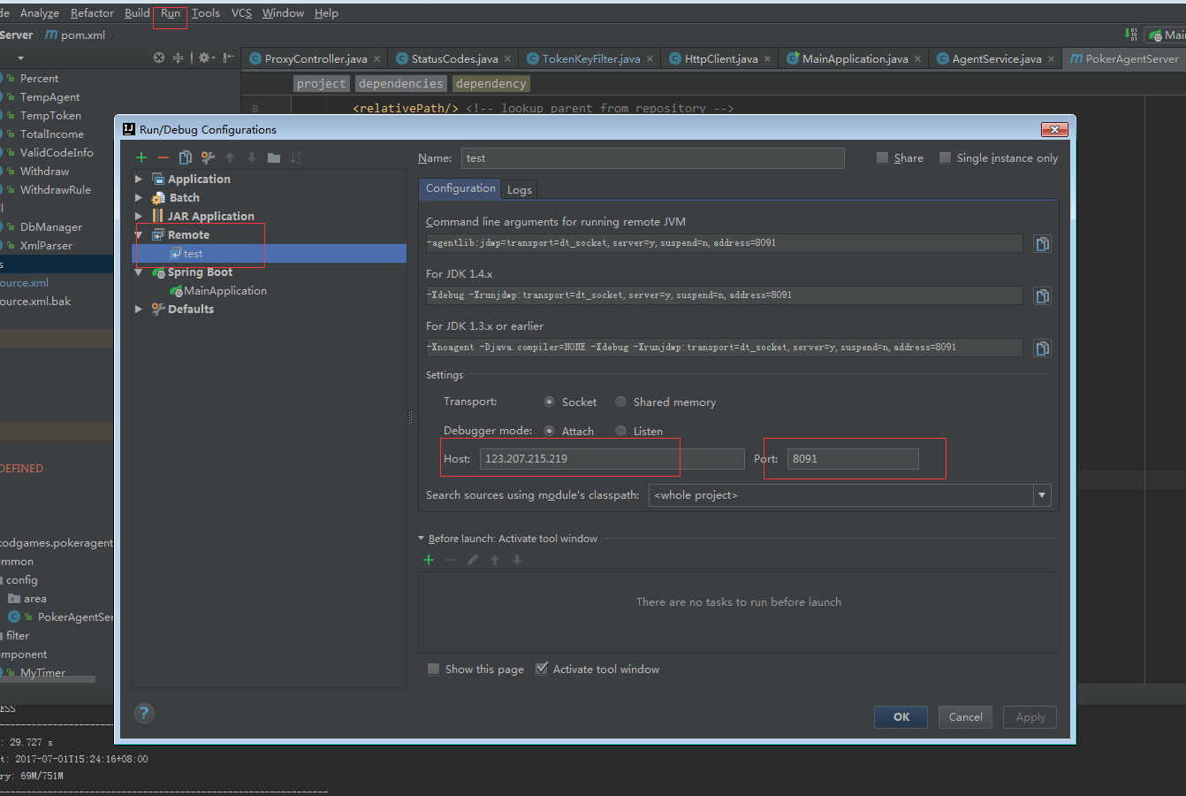The width and height of the screenshot is (1186, 796).
Task: Open the Run menu
Action: tap(170, 13)
